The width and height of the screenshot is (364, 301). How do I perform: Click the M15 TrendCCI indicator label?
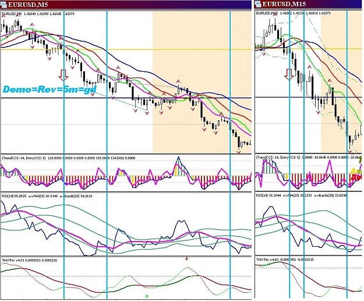pos(308,157)
